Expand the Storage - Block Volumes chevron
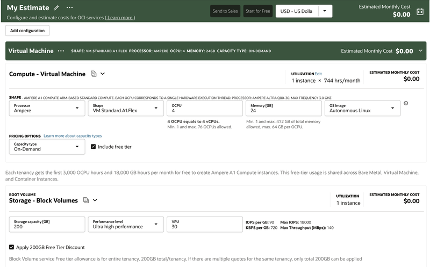This screenshot has height=267, width=430. coord(95,200)
